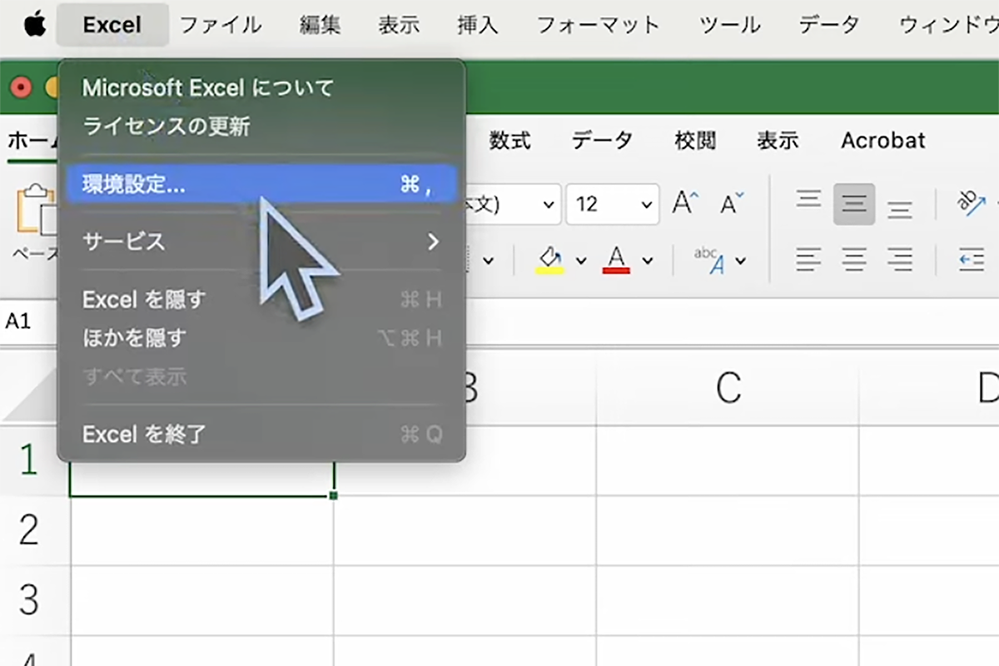999x666 pixels.
Task: Apply bottom vertical alignment to cell
Action: (x=899, y=207)
